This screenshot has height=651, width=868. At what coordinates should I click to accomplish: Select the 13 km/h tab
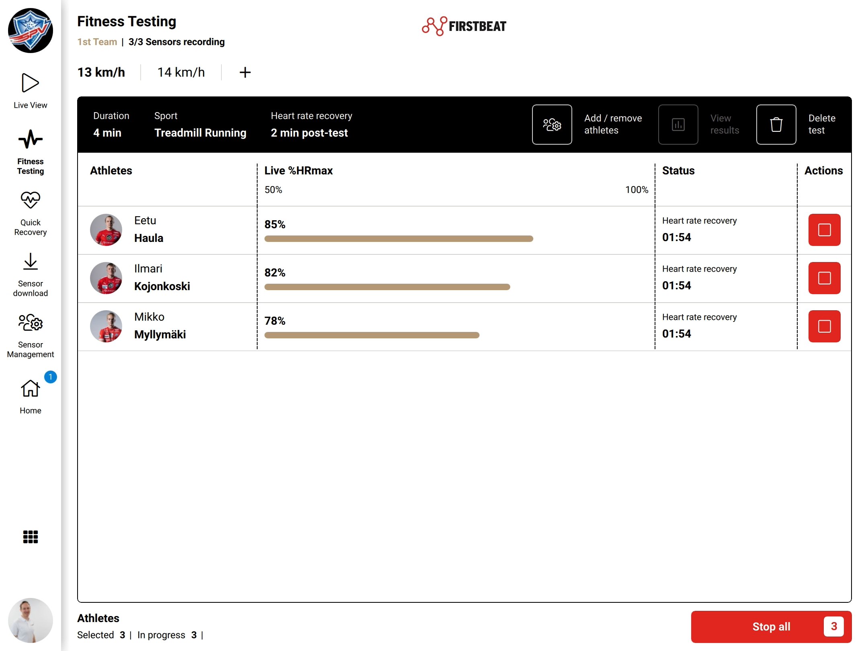point(101,72)
